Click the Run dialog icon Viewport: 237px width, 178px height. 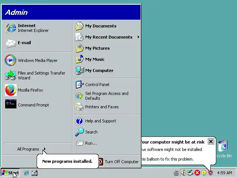[80, 143]
